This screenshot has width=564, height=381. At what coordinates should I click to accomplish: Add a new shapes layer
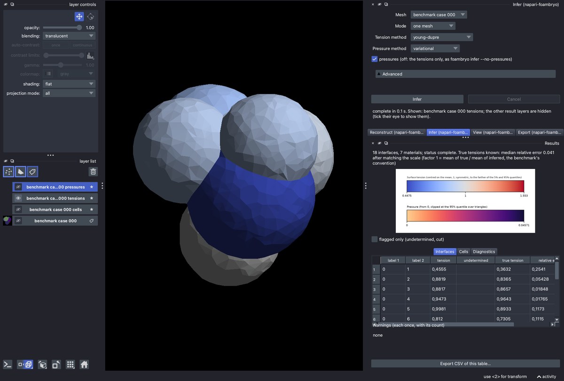[x=20, y=172]
